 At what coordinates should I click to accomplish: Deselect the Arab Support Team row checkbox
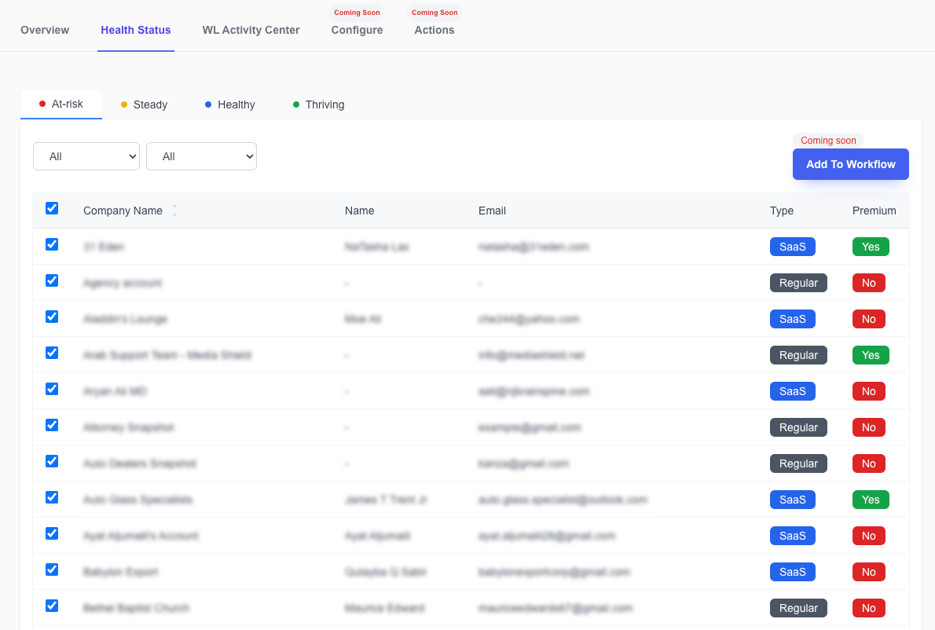click(52, 353)
